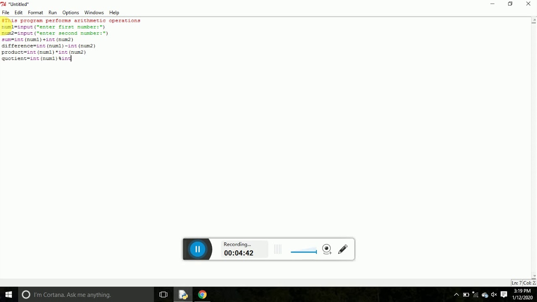Click the product=int(num1)*int(num2) line
The height and width of the screenshot is (302, 537).
click(44, 52)
